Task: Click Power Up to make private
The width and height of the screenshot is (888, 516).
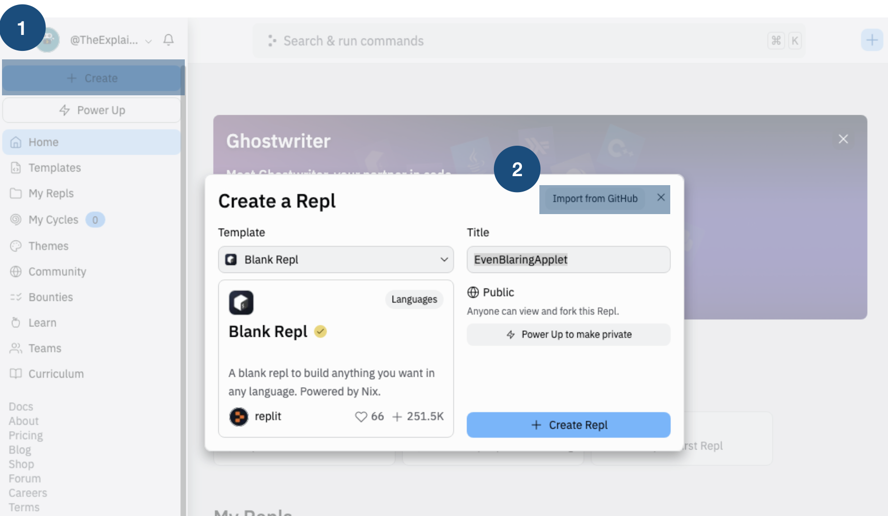Action: [568, 334]
